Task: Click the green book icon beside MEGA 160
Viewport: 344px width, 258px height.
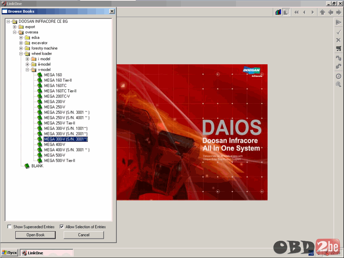Action: (x=40, y=75)
